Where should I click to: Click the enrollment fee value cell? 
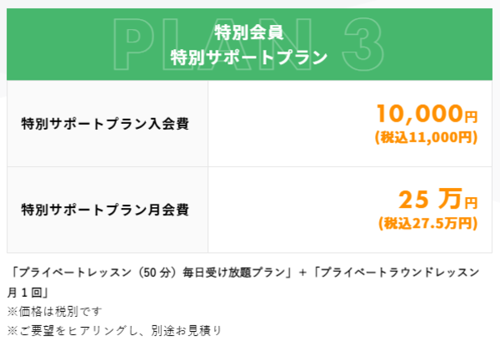point(350,124)
